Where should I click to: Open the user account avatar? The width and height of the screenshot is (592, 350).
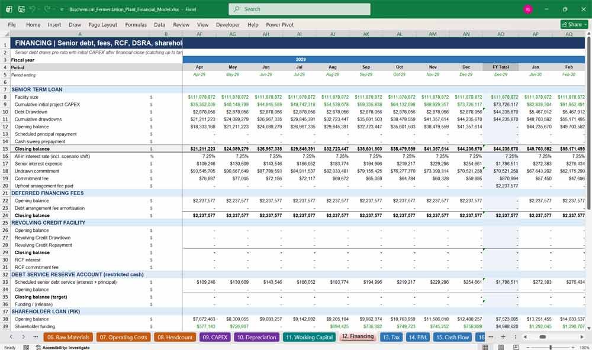528,9
